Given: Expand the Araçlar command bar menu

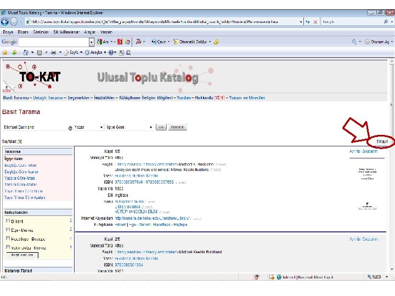Looking at the screenshot, I should click(95, 53).
